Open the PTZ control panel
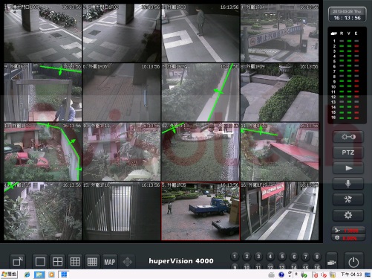The width and height of the screenshot is (372, 279). coord(348,153)
